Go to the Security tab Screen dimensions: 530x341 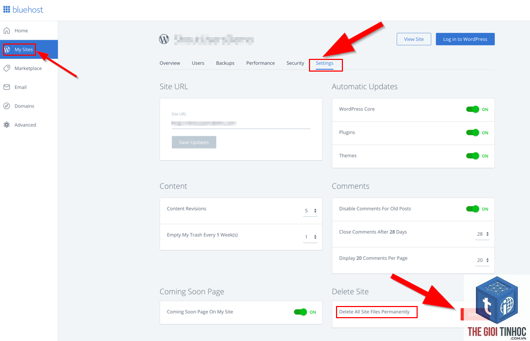click(x=295, y=63)
